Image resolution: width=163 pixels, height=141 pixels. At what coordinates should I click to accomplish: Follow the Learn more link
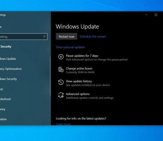[63, 124]
